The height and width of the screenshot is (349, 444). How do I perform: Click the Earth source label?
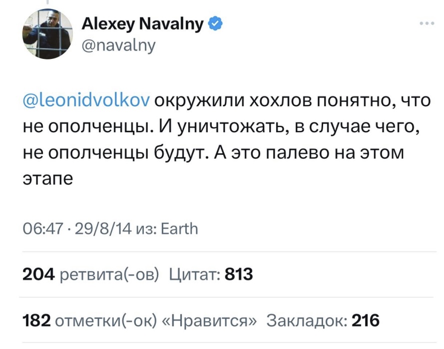pos(179,229)
